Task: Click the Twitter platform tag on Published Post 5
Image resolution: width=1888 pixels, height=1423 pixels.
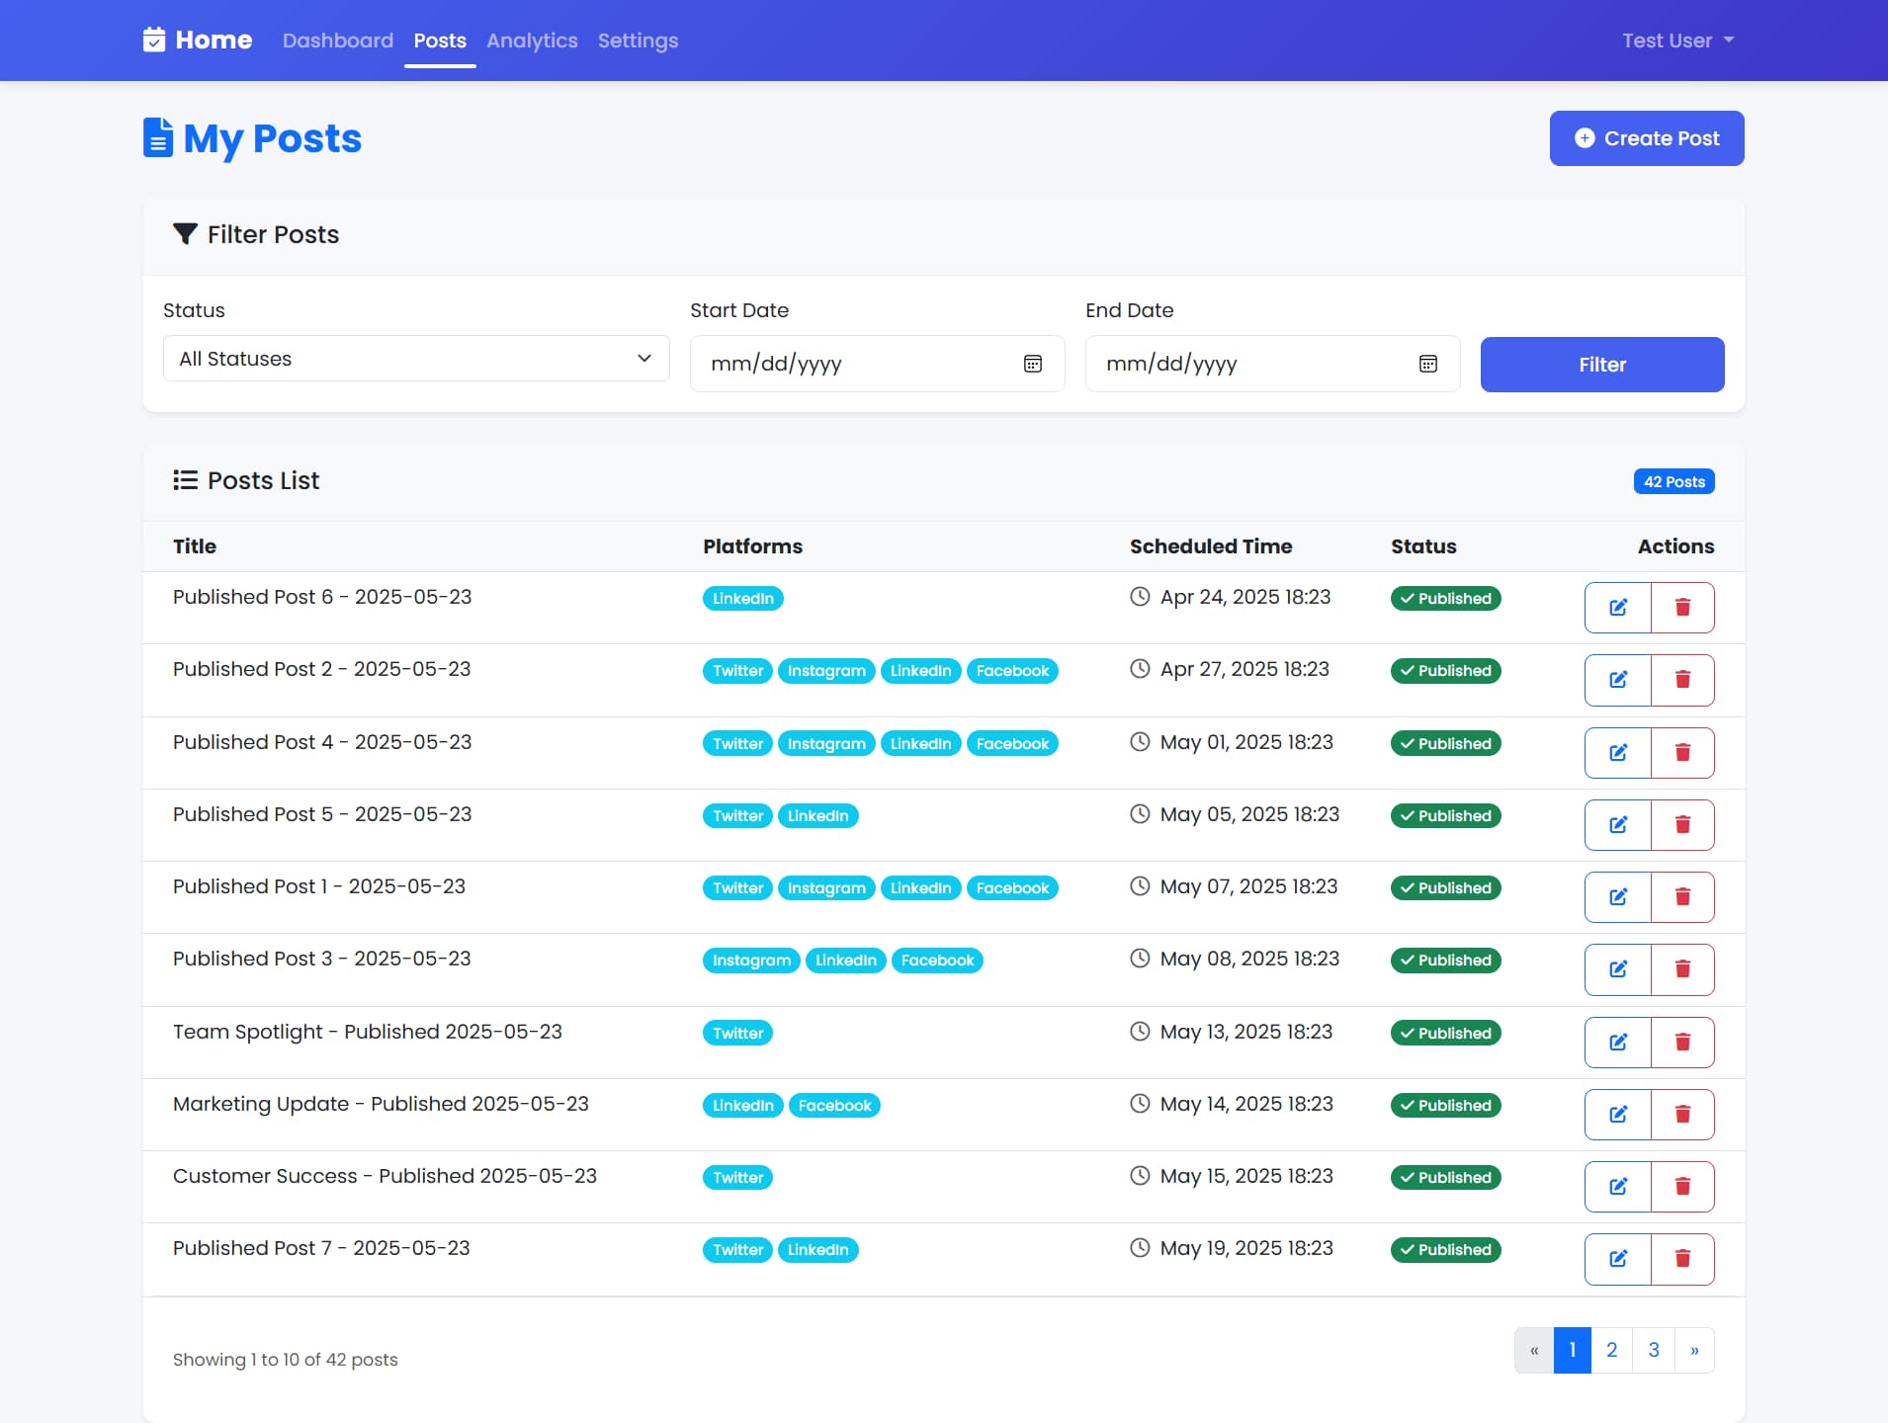Action: [736, 815]
